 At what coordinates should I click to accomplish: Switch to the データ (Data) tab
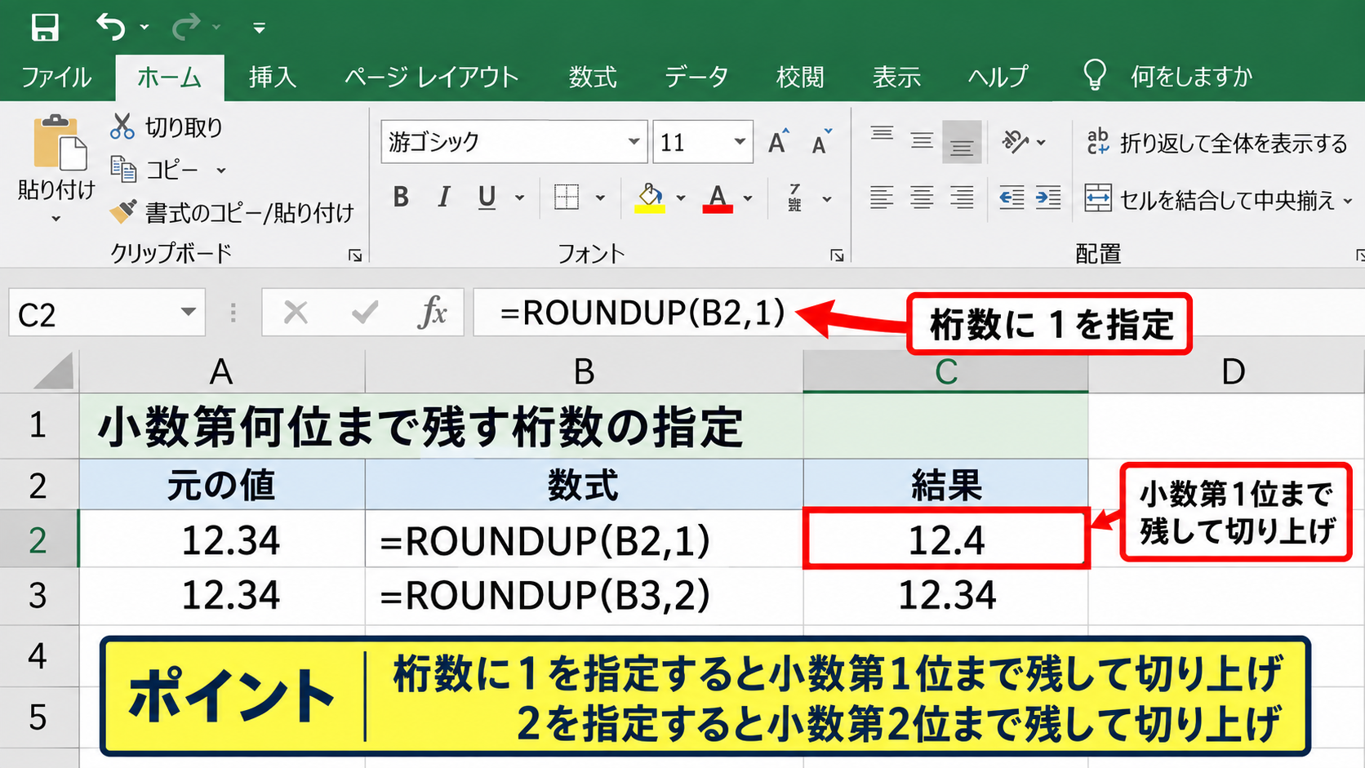tap(696, 78)
